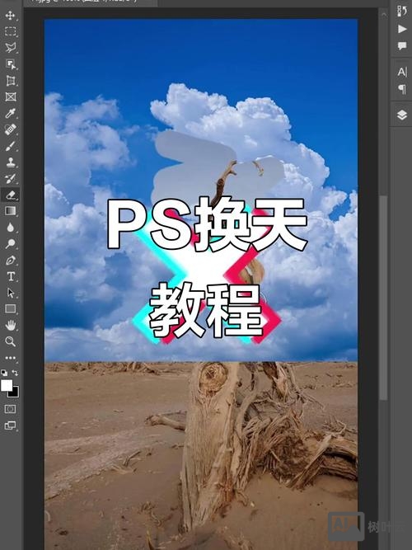This screenshot has width=412, height=550.
Task: Select the Hand tool
Action: [x=10, y=325]
